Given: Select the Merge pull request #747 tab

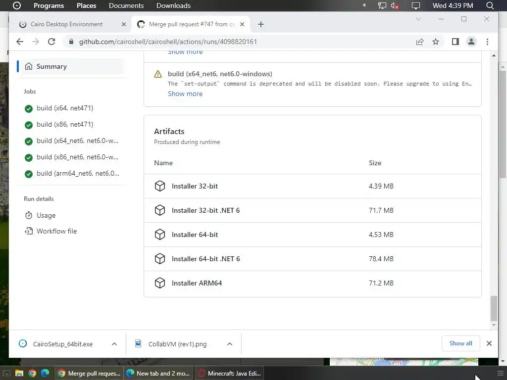Looking at the screenshot, I should point(192,24).
